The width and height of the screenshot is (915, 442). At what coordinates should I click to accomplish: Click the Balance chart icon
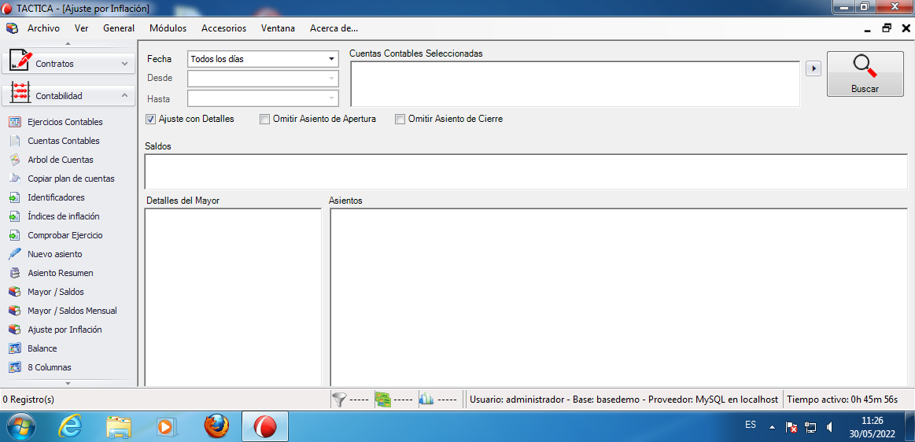[15, 348]
